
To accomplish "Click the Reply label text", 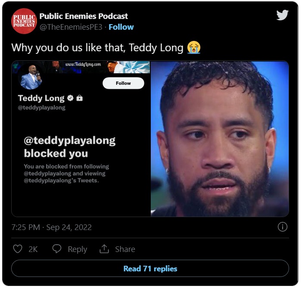I will click(78, 249).
